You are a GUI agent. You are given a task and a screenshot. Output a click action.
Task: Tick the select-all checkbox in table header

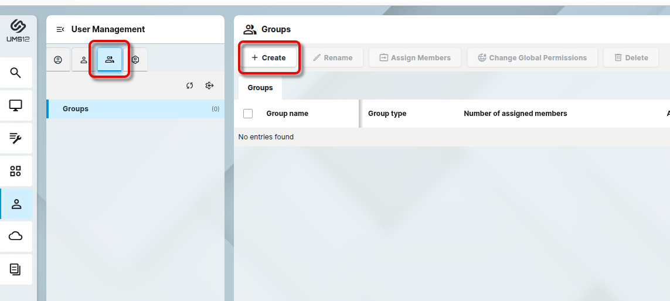tap(248, 114)
